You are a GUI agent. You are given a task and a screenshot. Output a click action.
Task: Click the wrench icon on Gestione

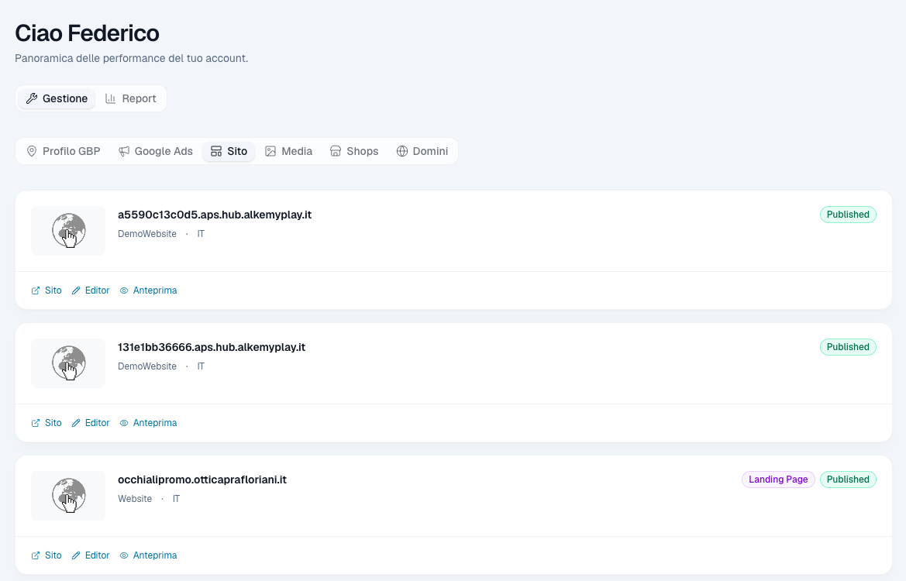(x=32, y=98)
